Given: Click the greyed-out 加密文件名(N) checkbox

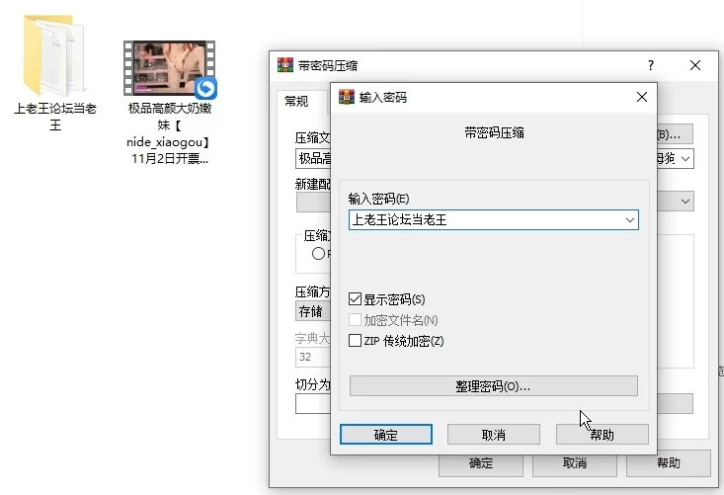Looking at the screenshot, I should [x=355, y=320].
